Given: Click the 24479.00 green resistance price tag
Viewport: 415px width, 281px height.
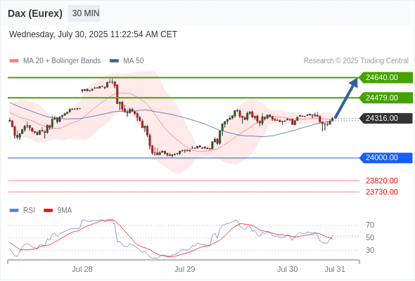Looking at the screenshot, I should point(386,98).
